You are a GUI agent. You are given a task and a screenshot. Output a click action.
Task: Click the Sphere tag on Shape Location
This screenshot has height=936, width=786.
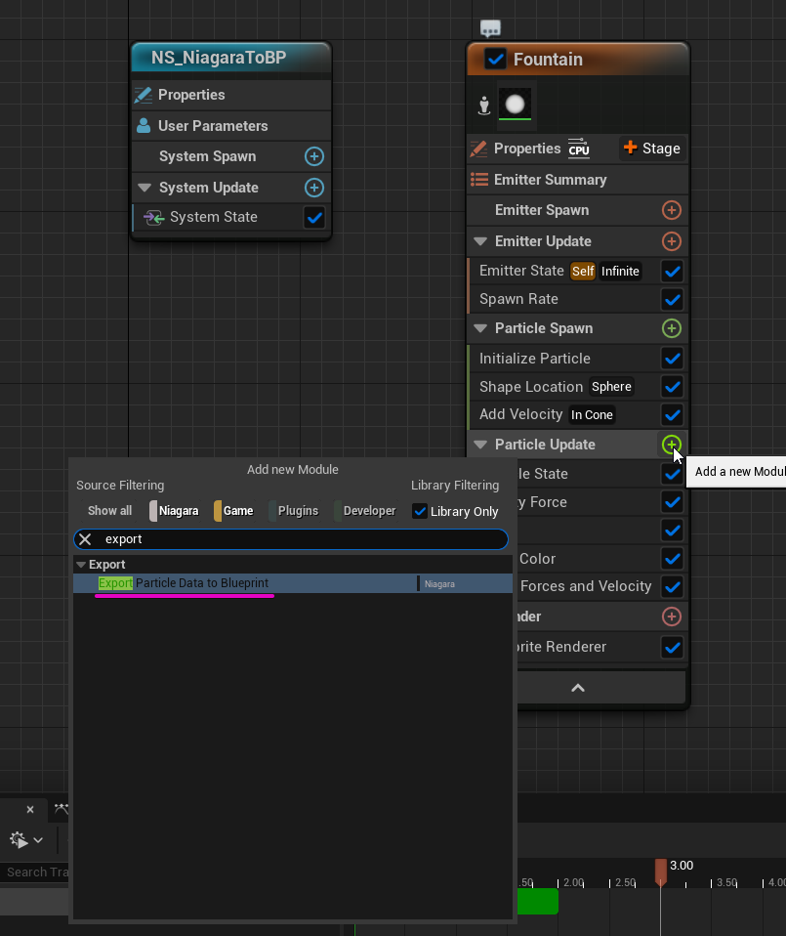(x=611, y=387)
